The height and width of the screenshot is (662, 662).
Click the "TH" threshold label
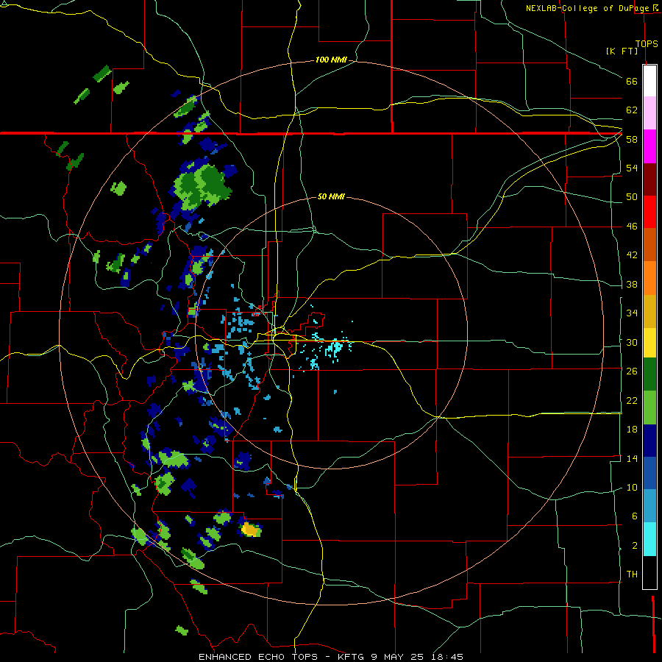[632, 574]
